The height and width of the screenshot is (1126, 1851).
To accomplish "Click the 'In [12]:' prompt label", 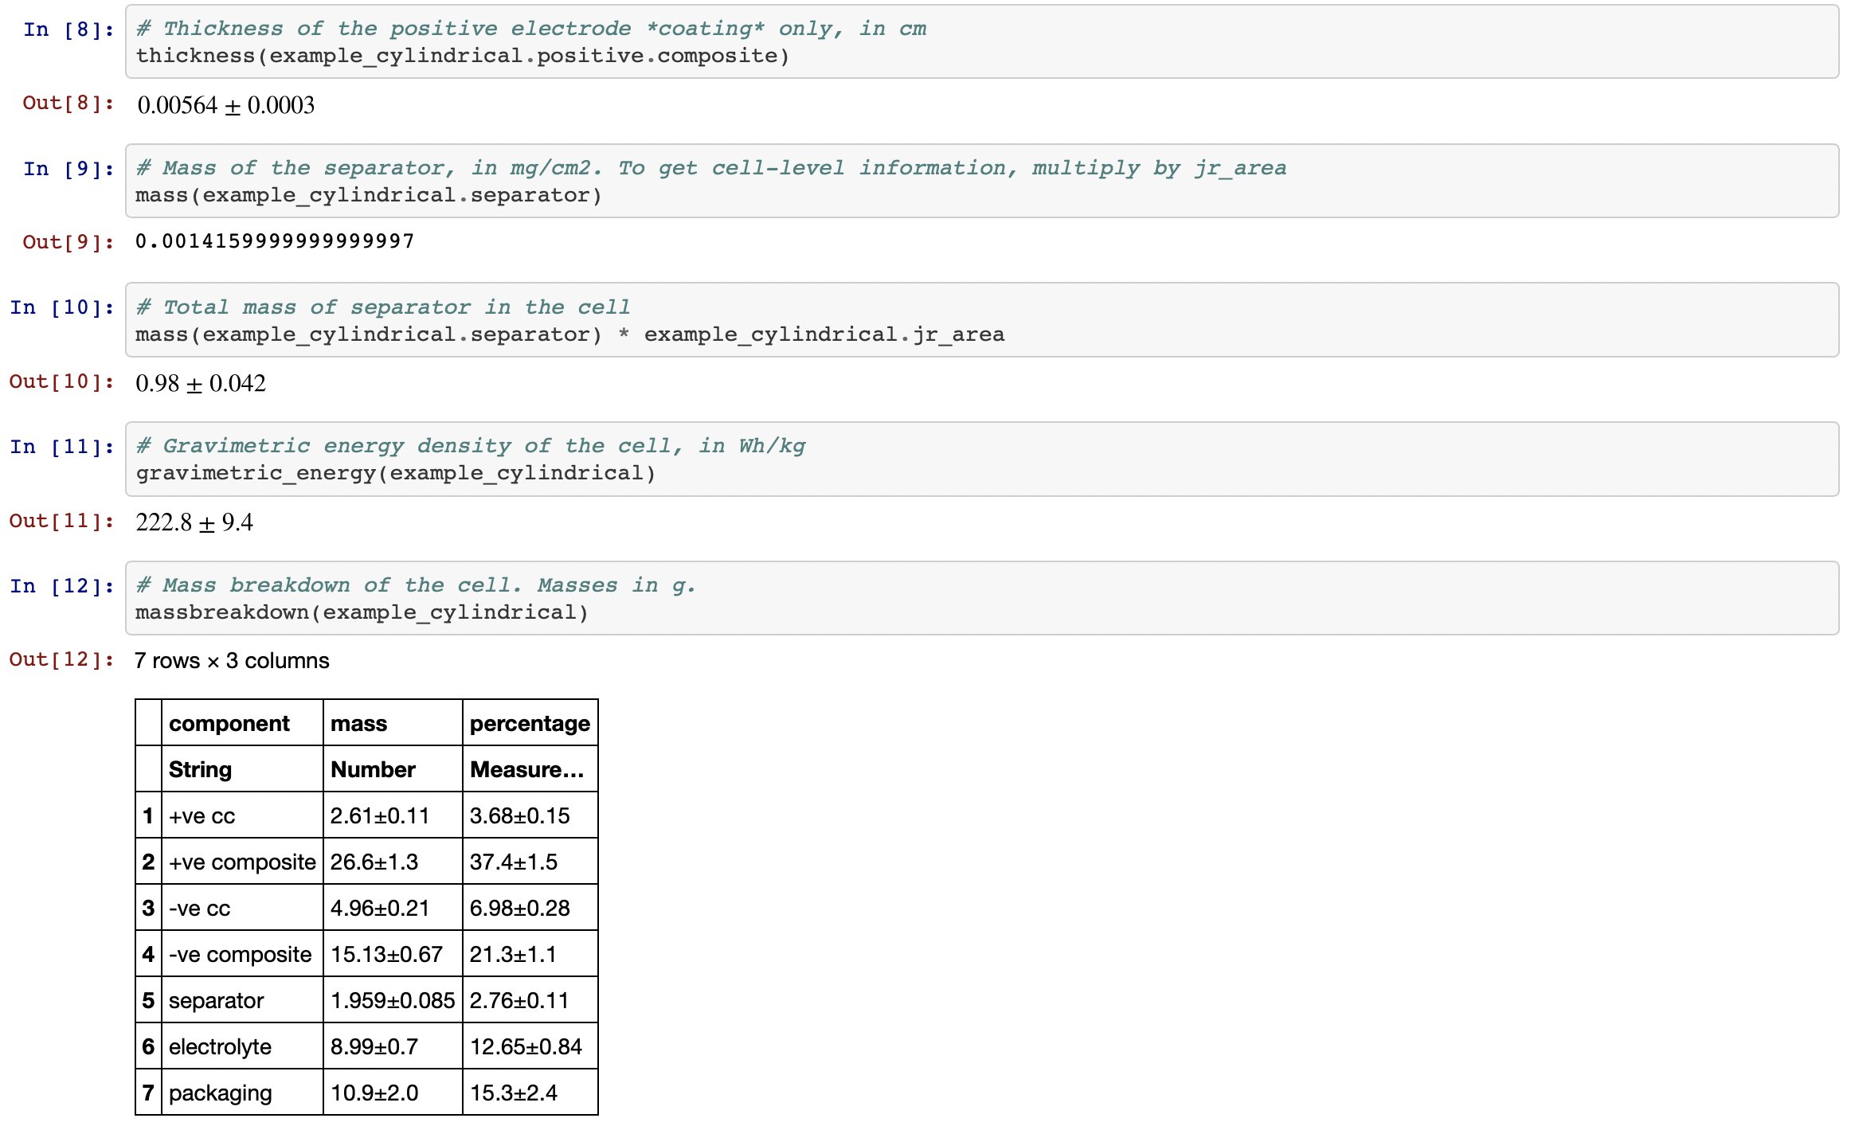I will (62, 586).
